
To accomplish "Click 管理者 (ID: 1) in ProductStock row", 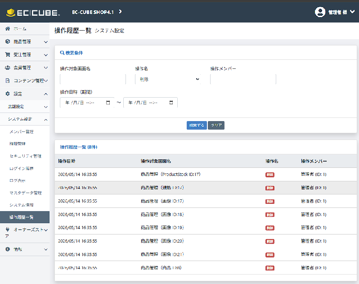I will pyautogui.click(x=314, y=174).
